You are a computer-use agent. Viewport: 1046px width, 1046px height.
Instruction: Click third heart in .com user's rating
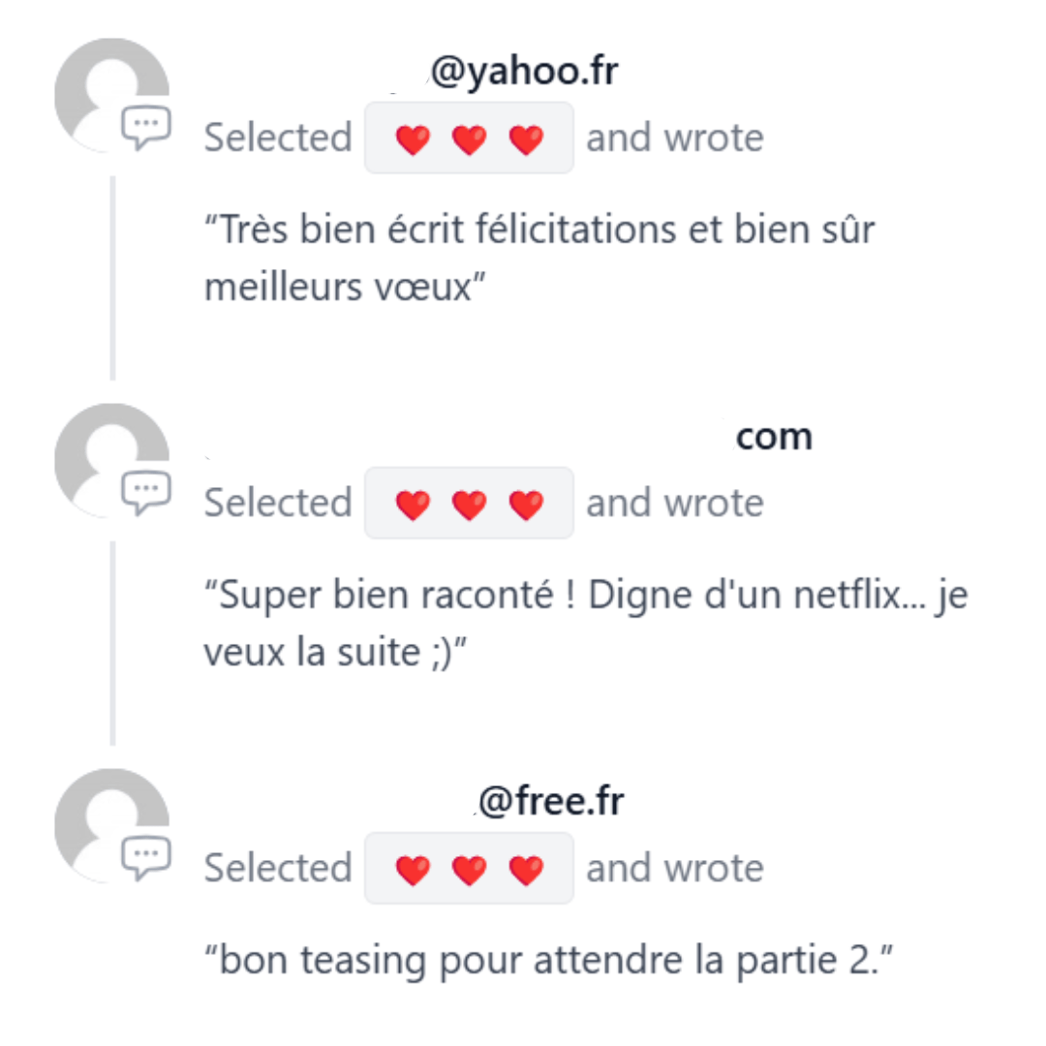tap(526, 505)
